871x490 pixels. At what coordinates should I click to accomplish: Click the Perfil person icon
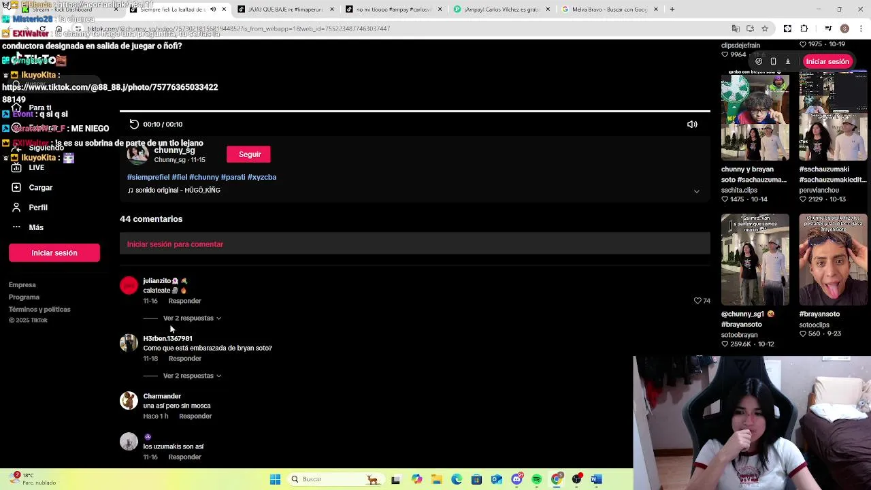point(16,208)
